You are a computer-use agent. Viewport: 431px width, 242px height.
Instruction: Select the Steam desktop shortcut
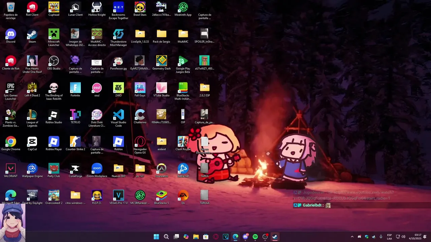point(32,36)
